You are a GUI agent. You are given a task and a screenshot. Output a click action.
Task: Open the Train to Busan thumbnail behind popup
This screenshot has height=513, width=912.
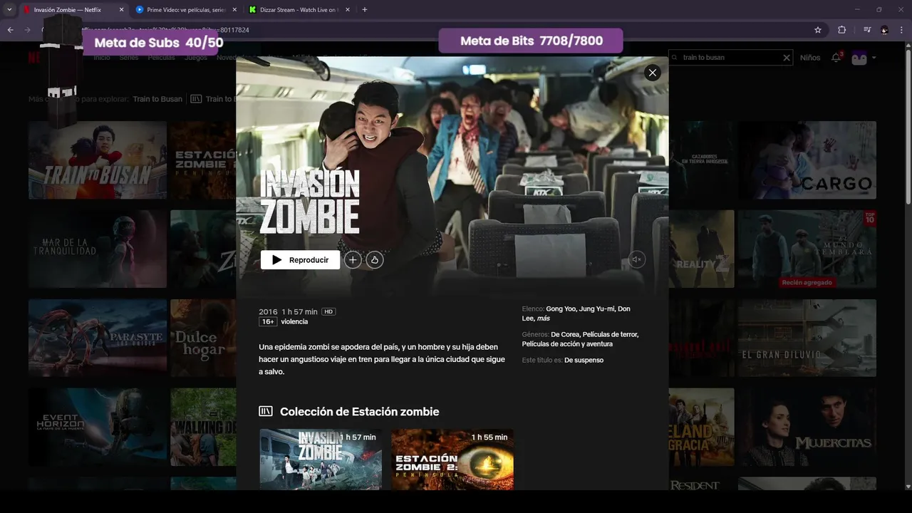click(x=98, y=160)
